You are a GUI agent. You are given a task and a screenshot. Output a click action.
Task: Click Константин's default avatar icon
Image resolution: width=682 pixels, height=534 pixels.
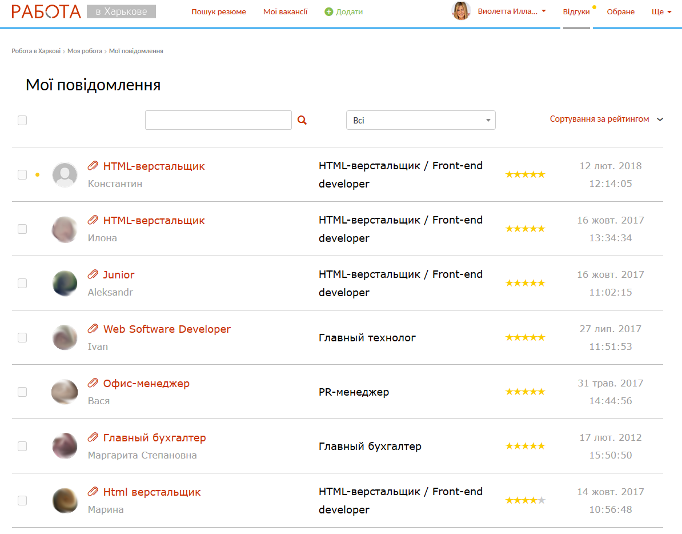click(65, 174)
